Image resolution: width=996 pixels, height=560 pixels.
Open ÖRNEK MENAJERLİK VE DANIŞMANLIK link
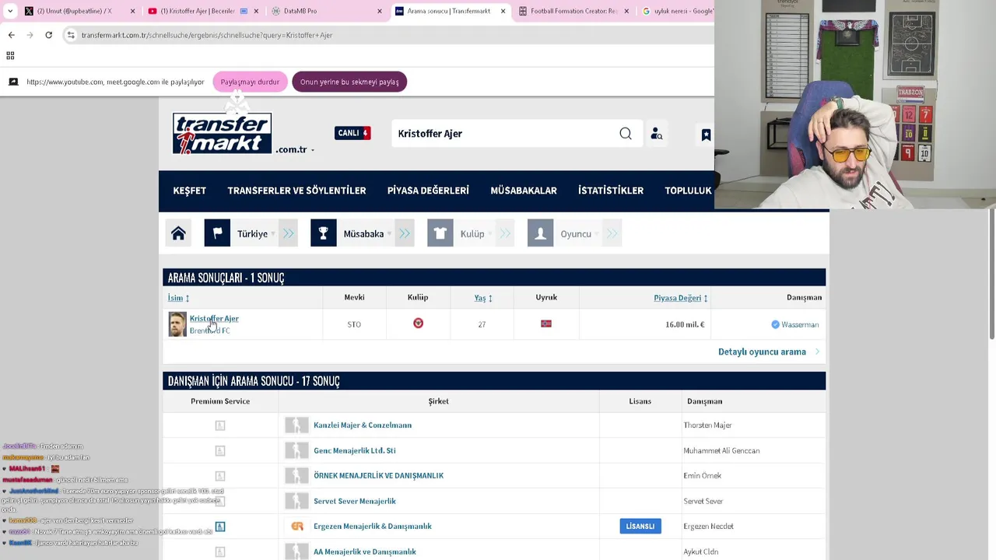coord(378,476)
